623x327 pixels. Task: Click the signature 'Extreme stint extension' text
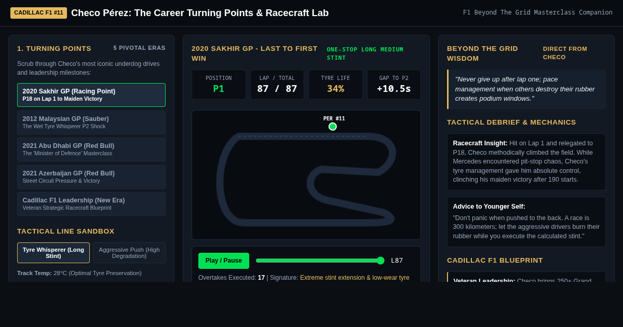(x=355, y=278)
